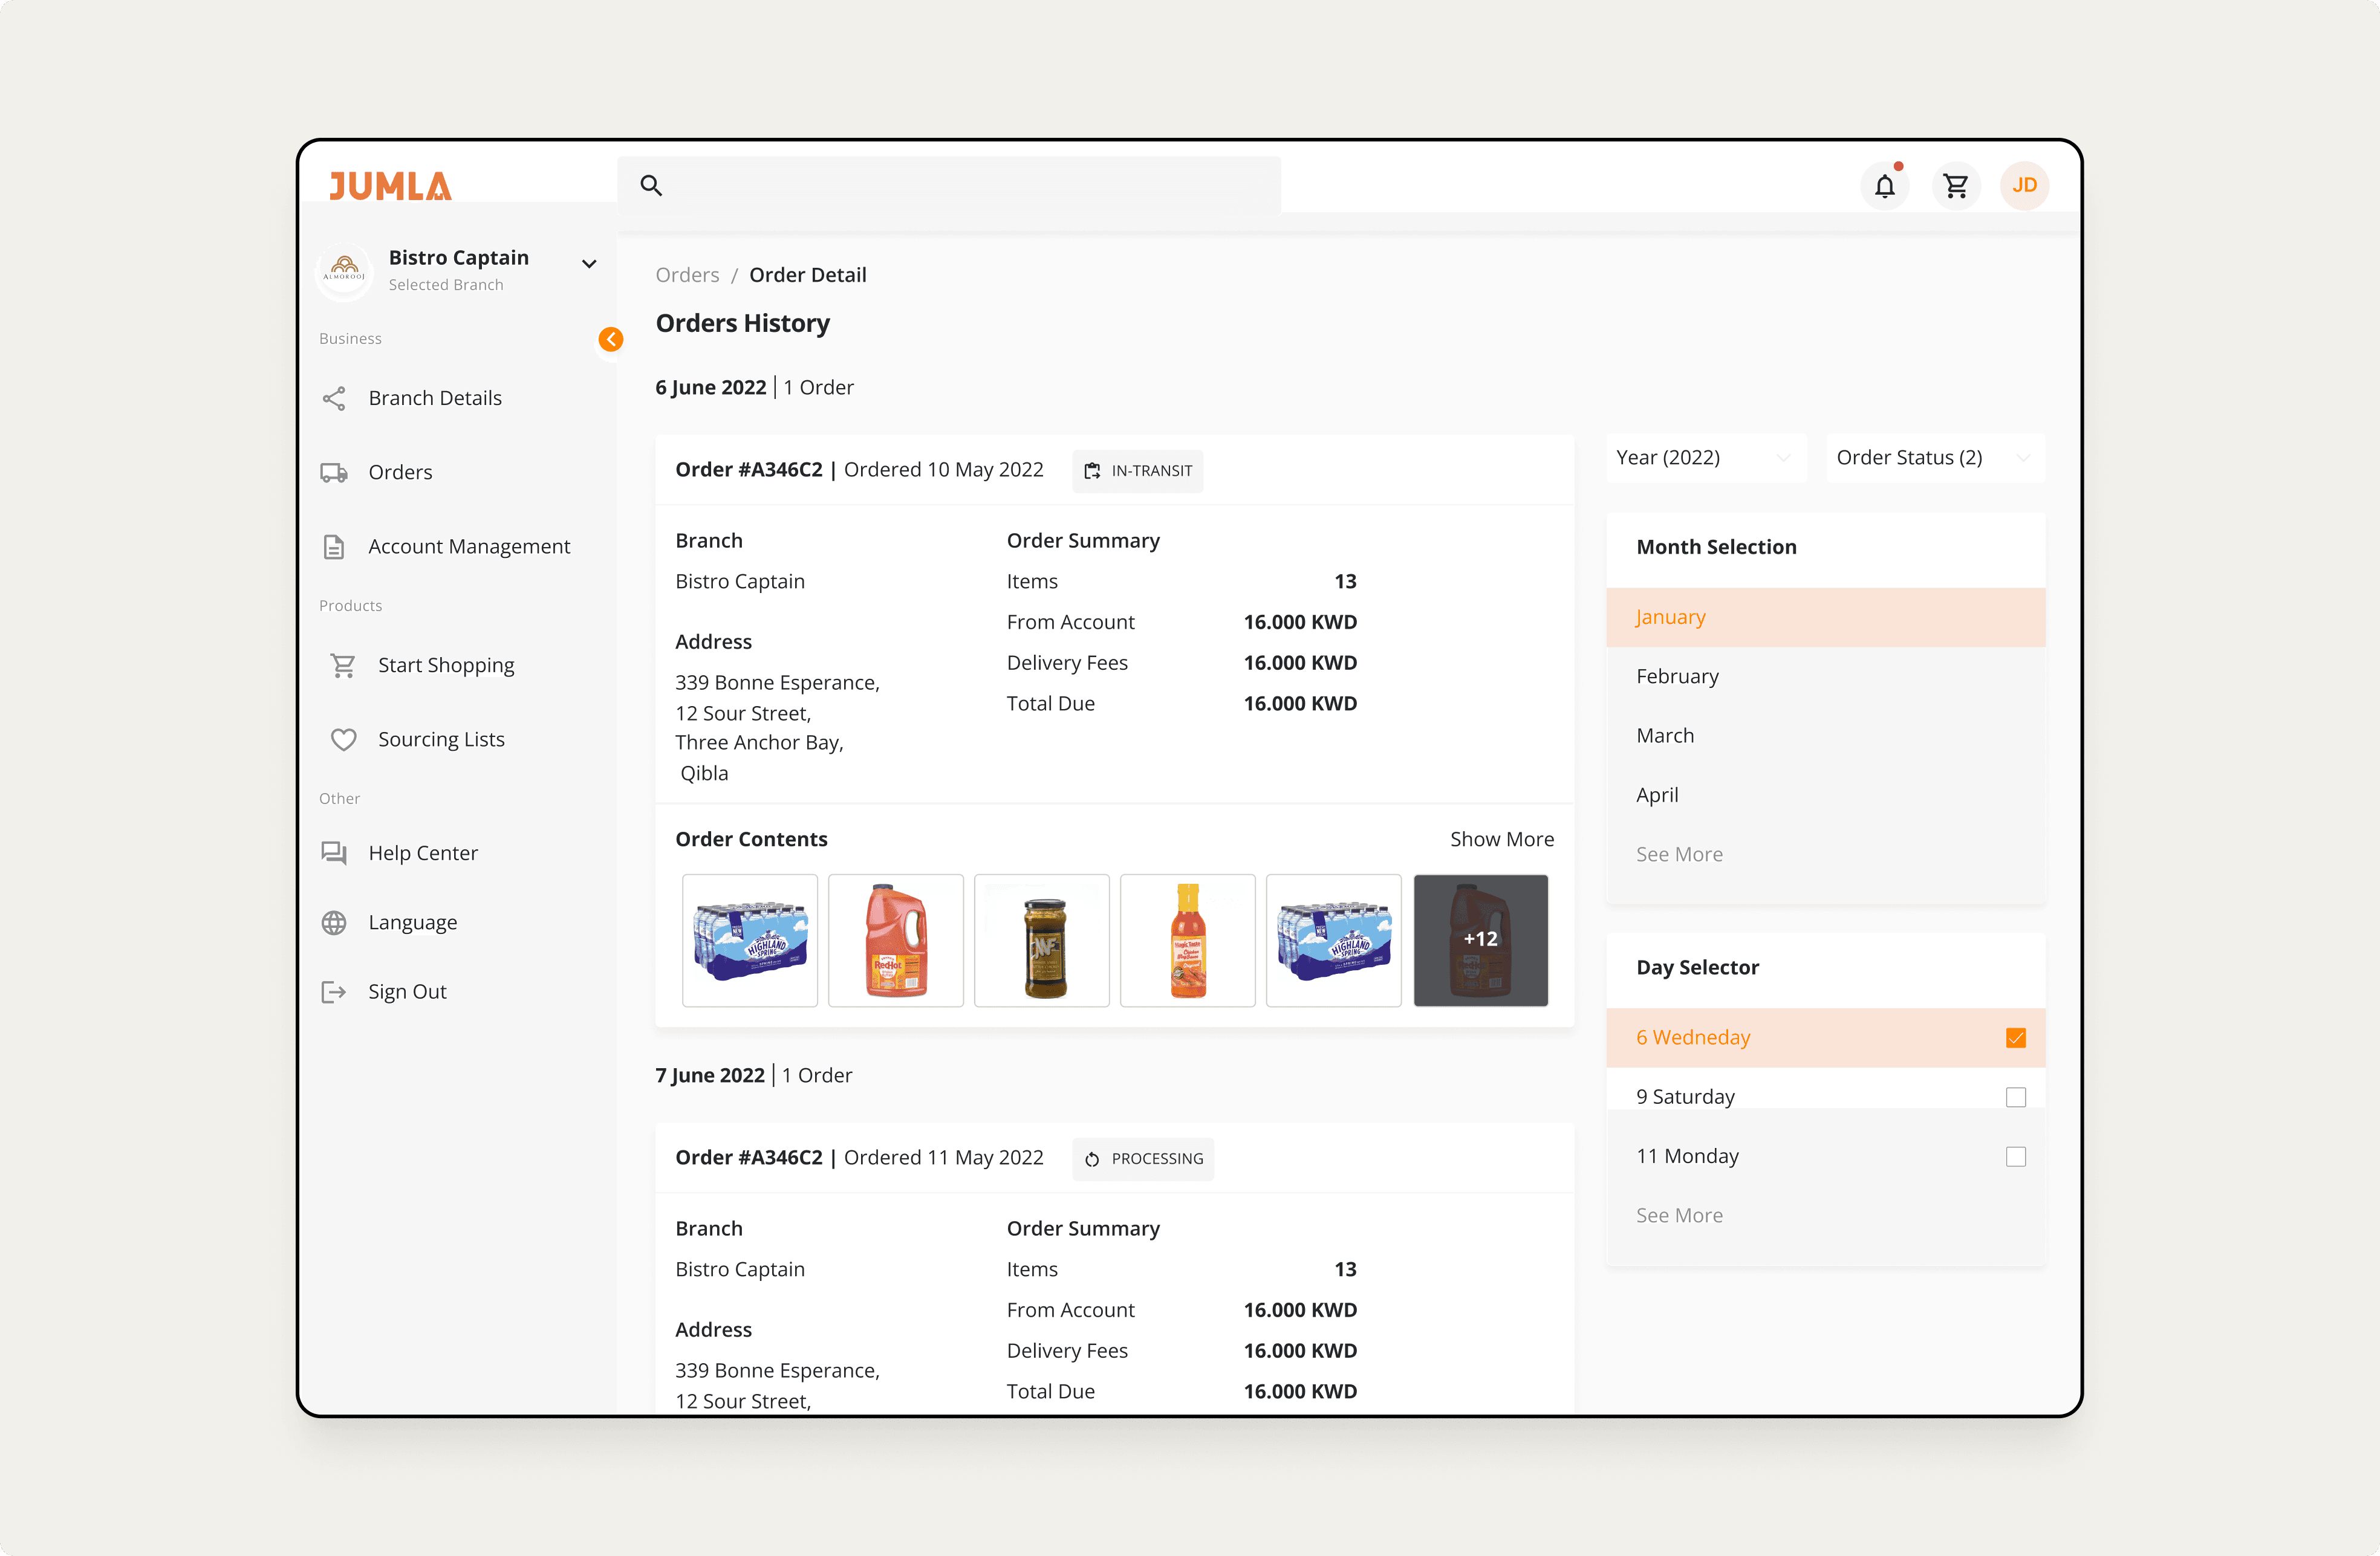
Task: Click the Sourcing Lists heart icon
Action: (343, 740)
